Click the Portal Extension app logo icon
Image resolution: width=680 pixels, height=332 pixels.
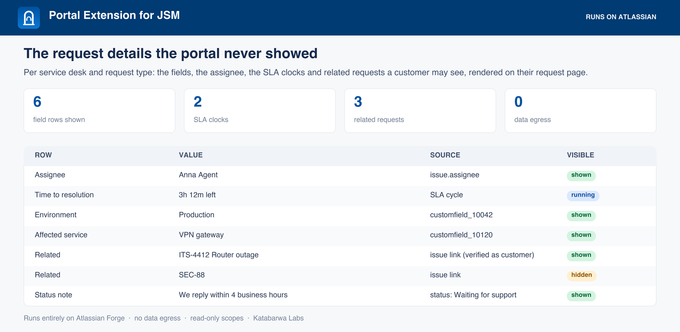click(29, 18)
